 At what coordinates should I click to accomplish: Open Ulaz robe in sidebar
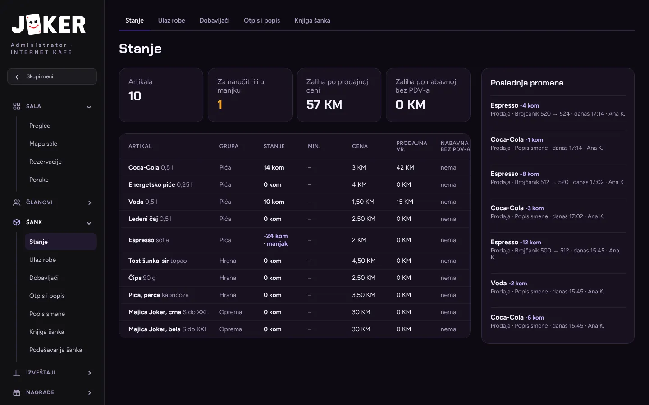(61, 260)
